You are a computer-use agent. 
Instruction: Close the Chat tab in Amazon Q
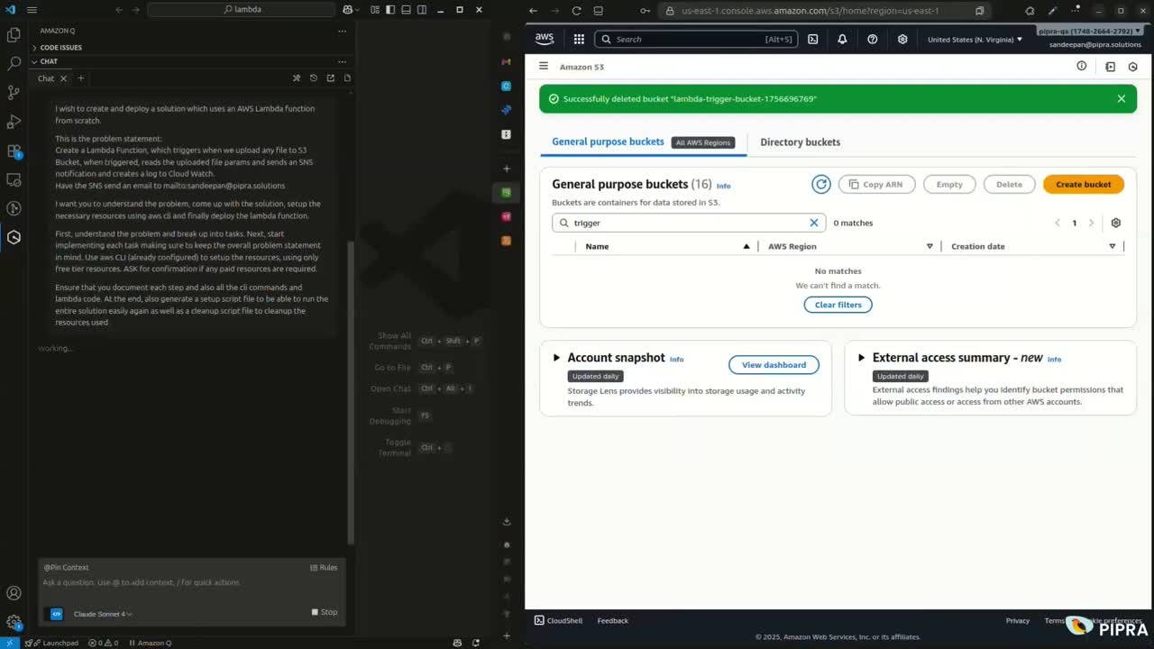[63, 78]
